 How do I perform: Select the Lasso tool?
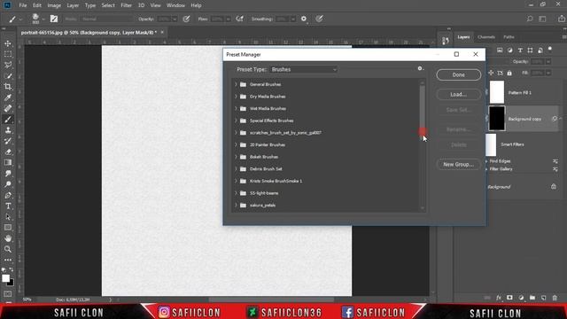point(8,65)
